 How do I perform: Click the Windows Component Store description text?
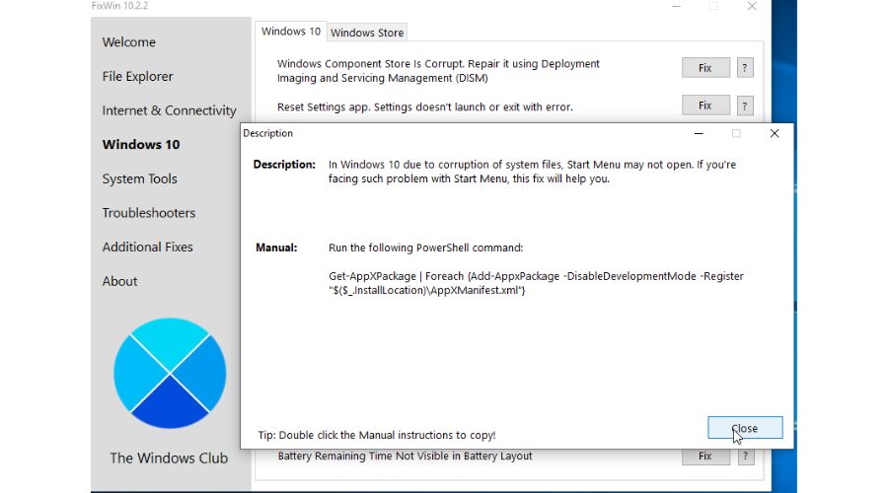(x=438, y=71)
